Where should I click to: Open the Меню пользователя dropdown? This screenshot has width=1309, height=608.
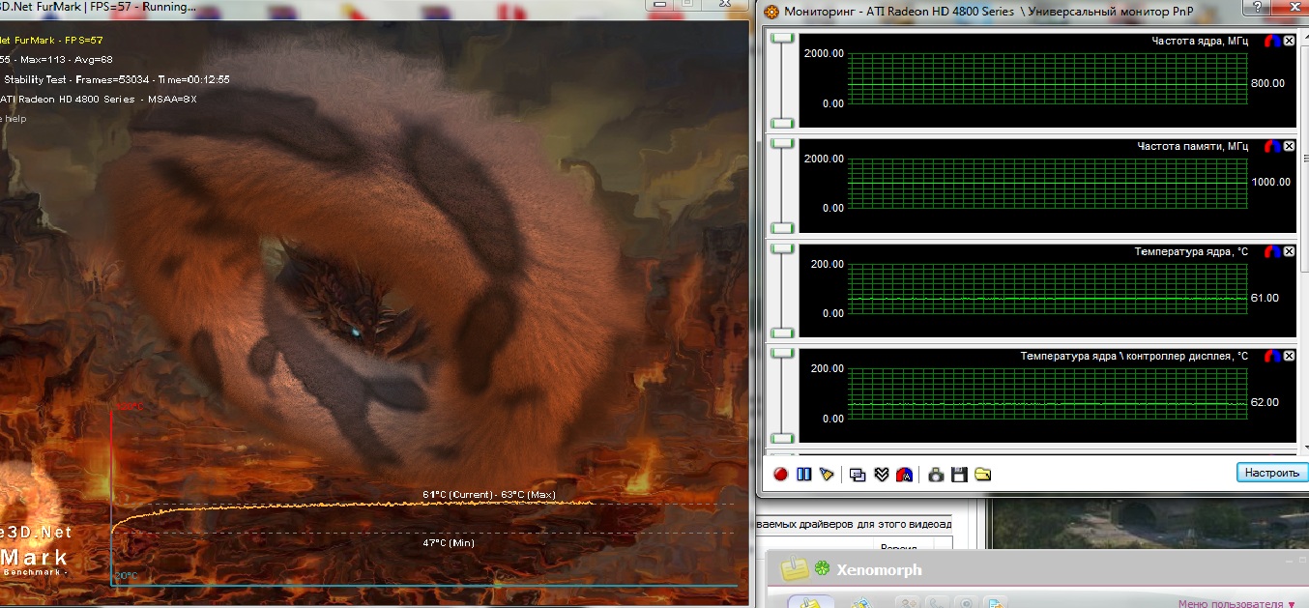1236,603
